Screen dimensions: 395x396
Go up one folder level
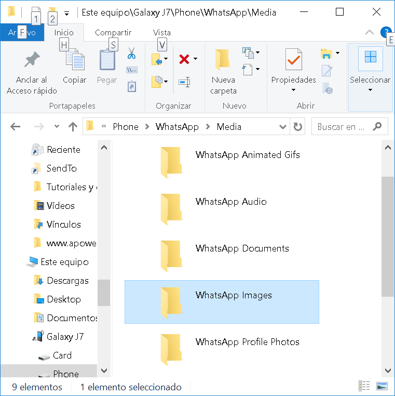[x=73, y=126]
